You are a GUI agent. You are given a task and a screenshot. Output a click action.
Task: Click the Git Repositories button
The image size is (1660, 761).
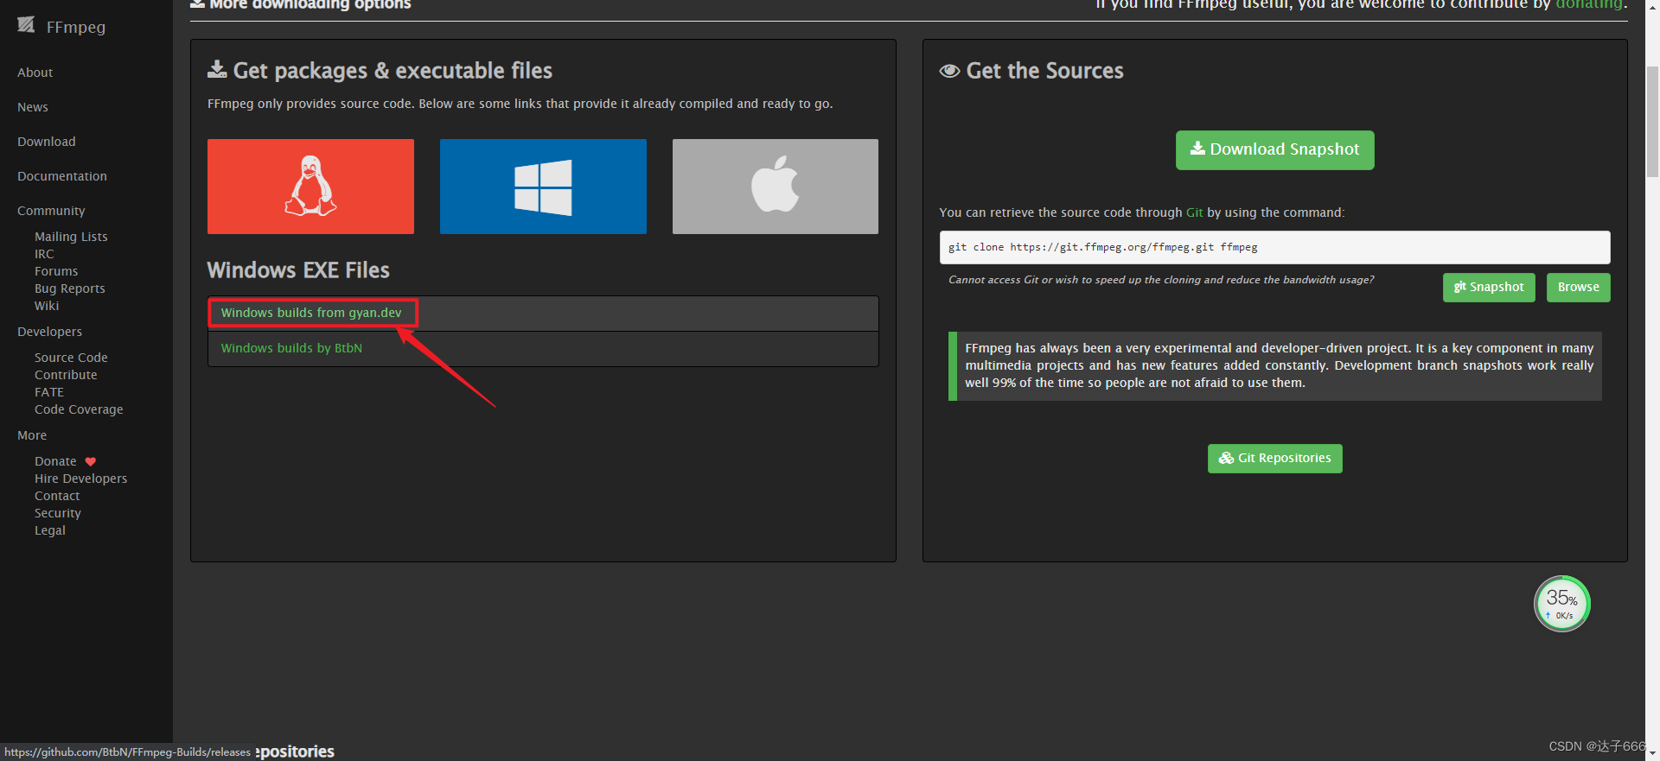pyautogui.click(x=1274, y=459)
